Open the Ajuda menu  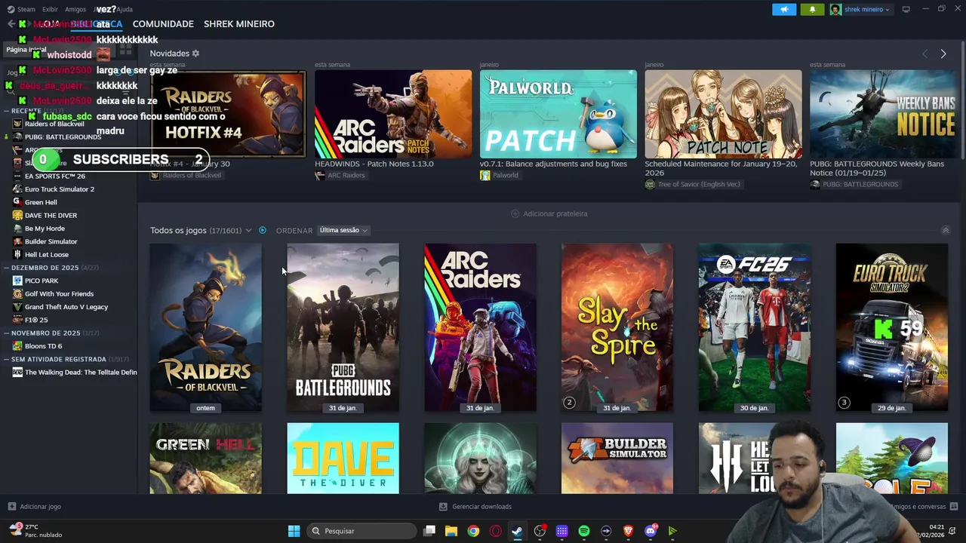click(125, 9)
